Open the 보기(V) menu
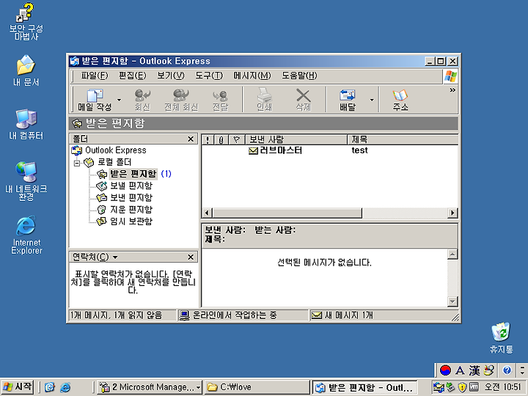Image resolution: width=528 pixels, height=396 pixels. (x=171, y=76)
